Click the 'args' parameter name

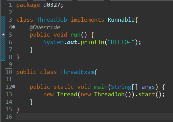[148, 87]
